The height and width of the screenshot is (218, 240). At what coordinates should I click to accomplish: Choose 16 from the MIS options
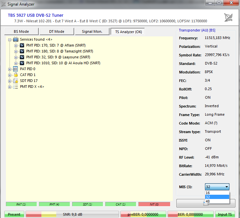[x=208, y=193]
